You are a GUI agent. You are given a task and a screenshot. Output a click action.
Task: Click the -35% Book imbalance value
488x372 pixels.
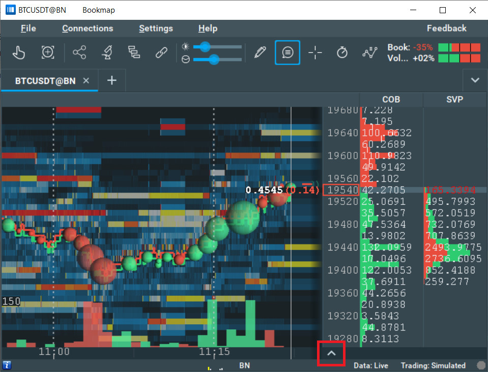point(423,47)
